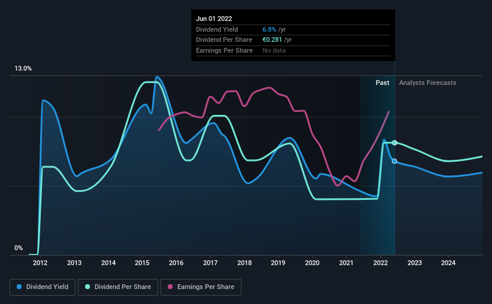This screenshot has width=492, height=304.
Task: Click the 2014 x-axis label
Action: point(108,263)
